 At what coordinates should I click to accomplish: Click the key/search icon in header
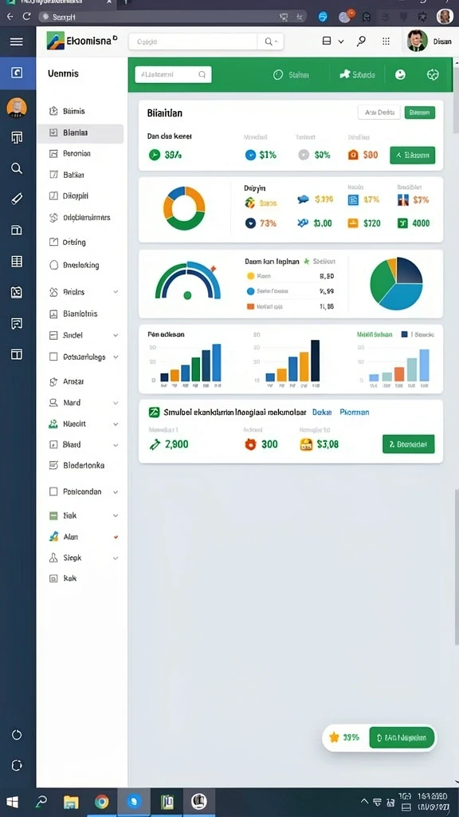[x=361, y=41]
